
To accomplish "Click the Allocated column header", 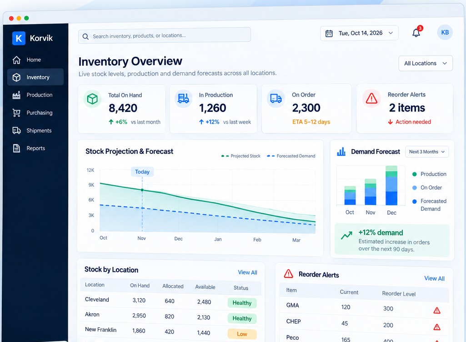I will pyautogui.click(x=173, y=286).
